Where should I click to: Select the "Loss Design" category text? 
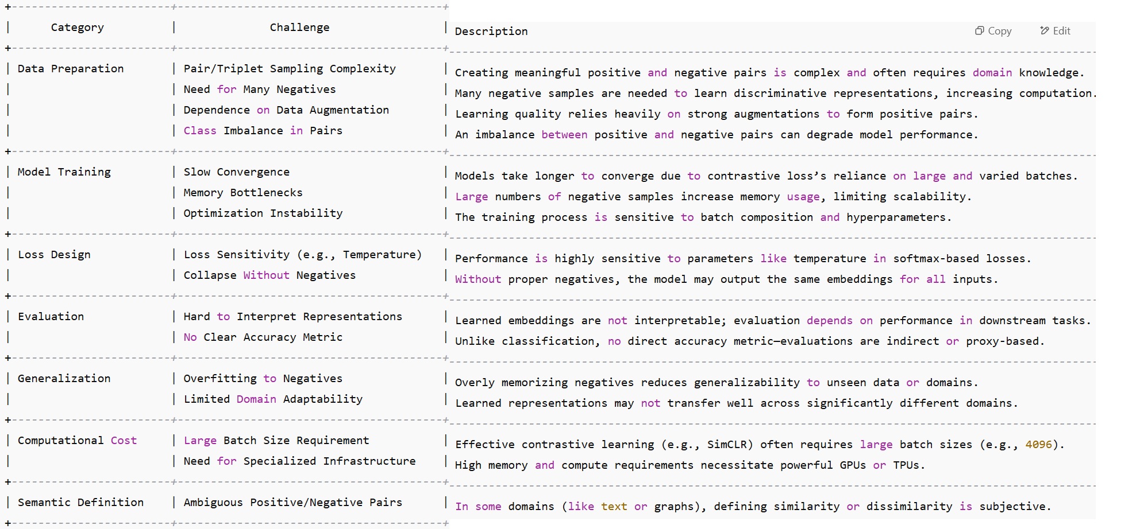(54, 255)
